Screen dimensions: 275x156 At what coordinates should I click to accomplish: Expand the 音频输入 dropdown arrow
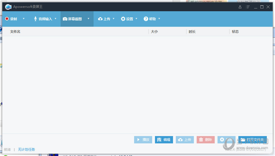(56, 19)
